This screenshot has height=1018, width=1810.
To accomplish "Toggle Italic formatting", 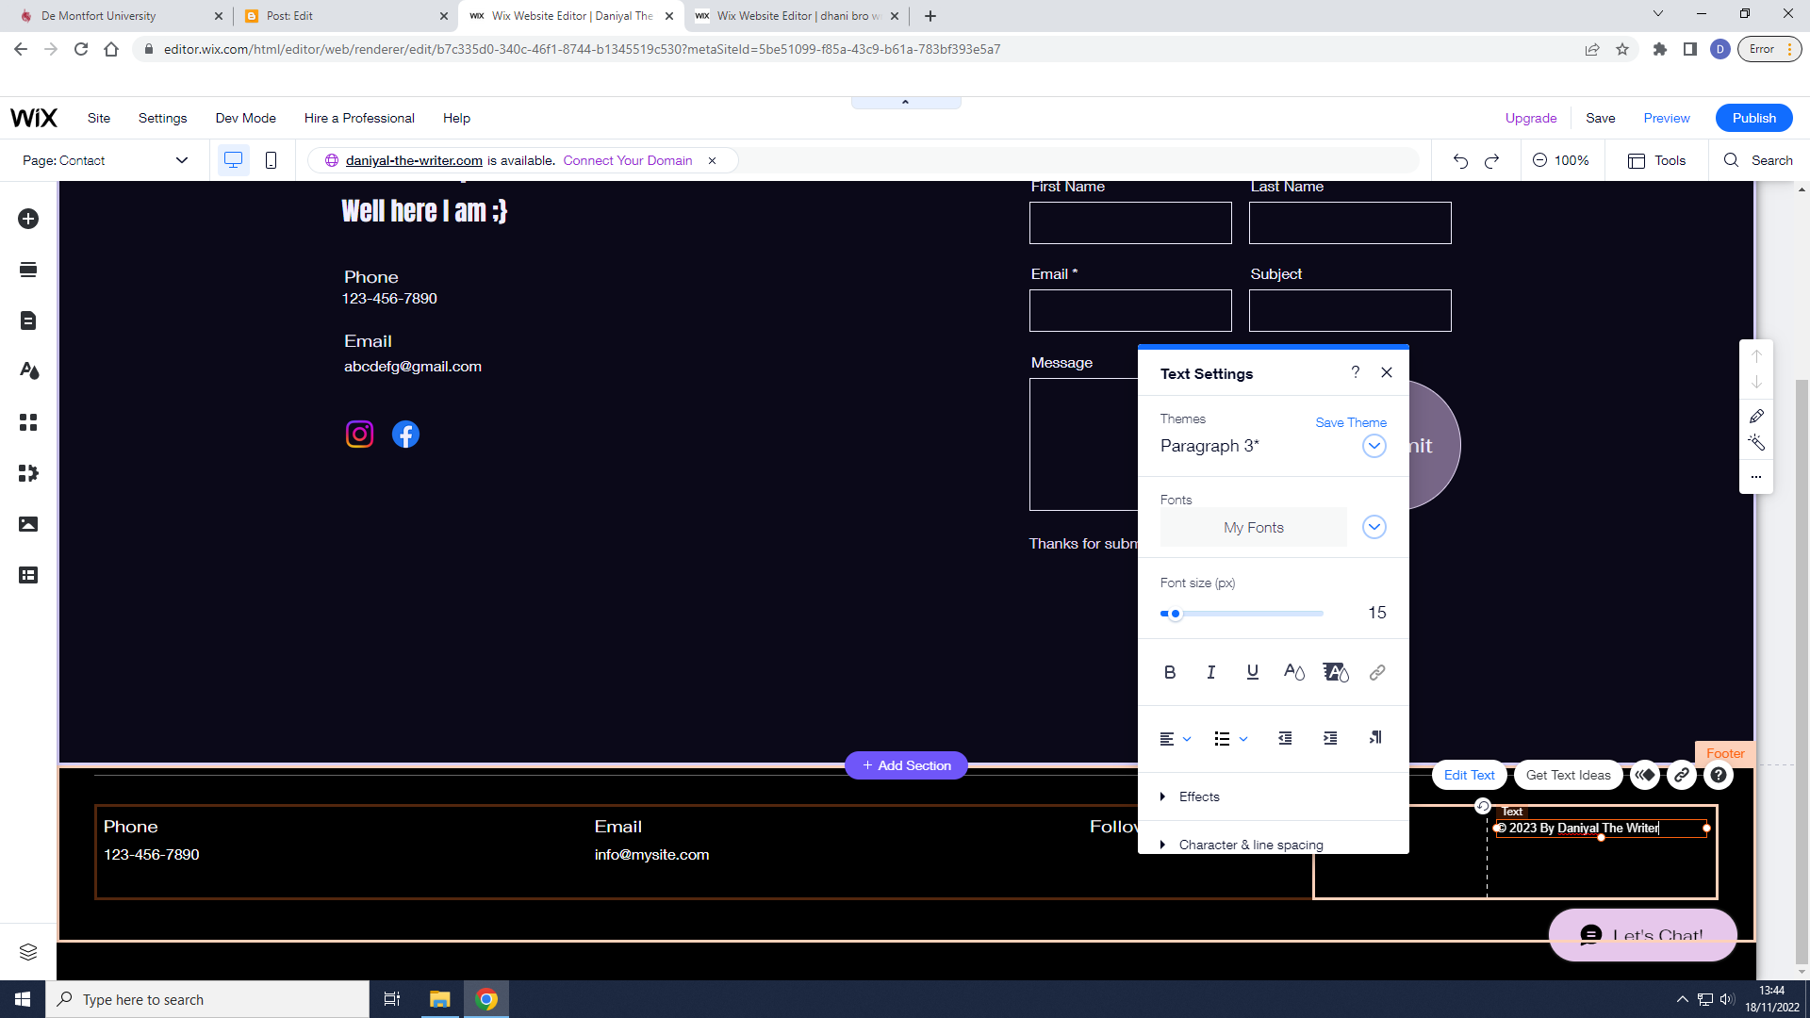I will (1210, 672).
